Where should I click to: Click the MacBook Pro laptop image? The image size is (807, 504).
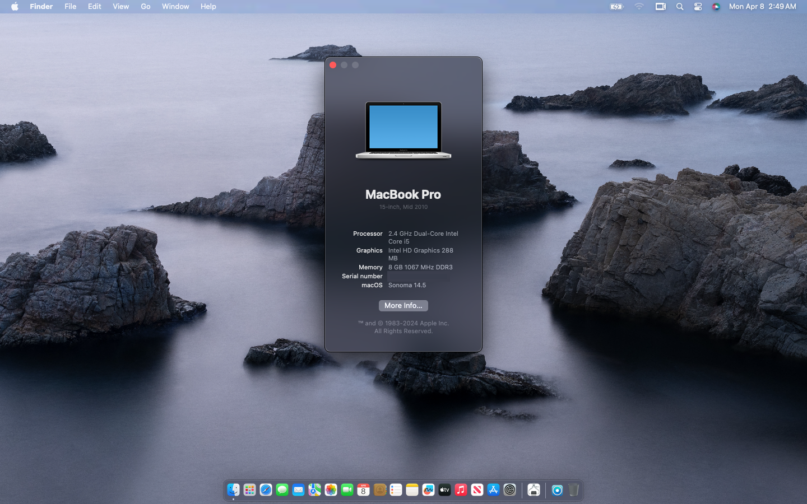tap(403, 130)
